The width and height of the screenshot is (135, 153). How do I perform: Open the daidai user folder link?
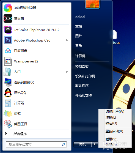coord(80,17)
